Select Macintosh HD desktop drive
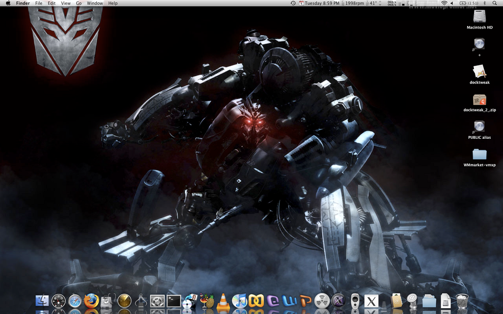 tap(479, 20)
